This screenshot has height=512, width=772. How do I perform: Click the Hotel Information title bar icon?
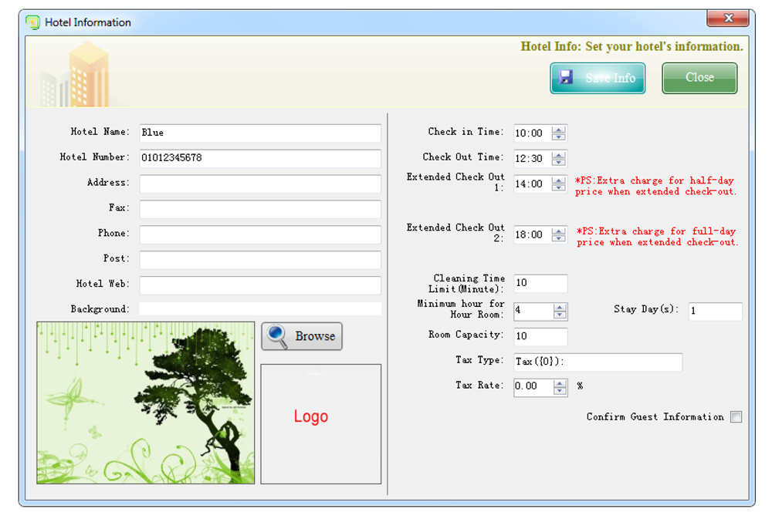32,22
